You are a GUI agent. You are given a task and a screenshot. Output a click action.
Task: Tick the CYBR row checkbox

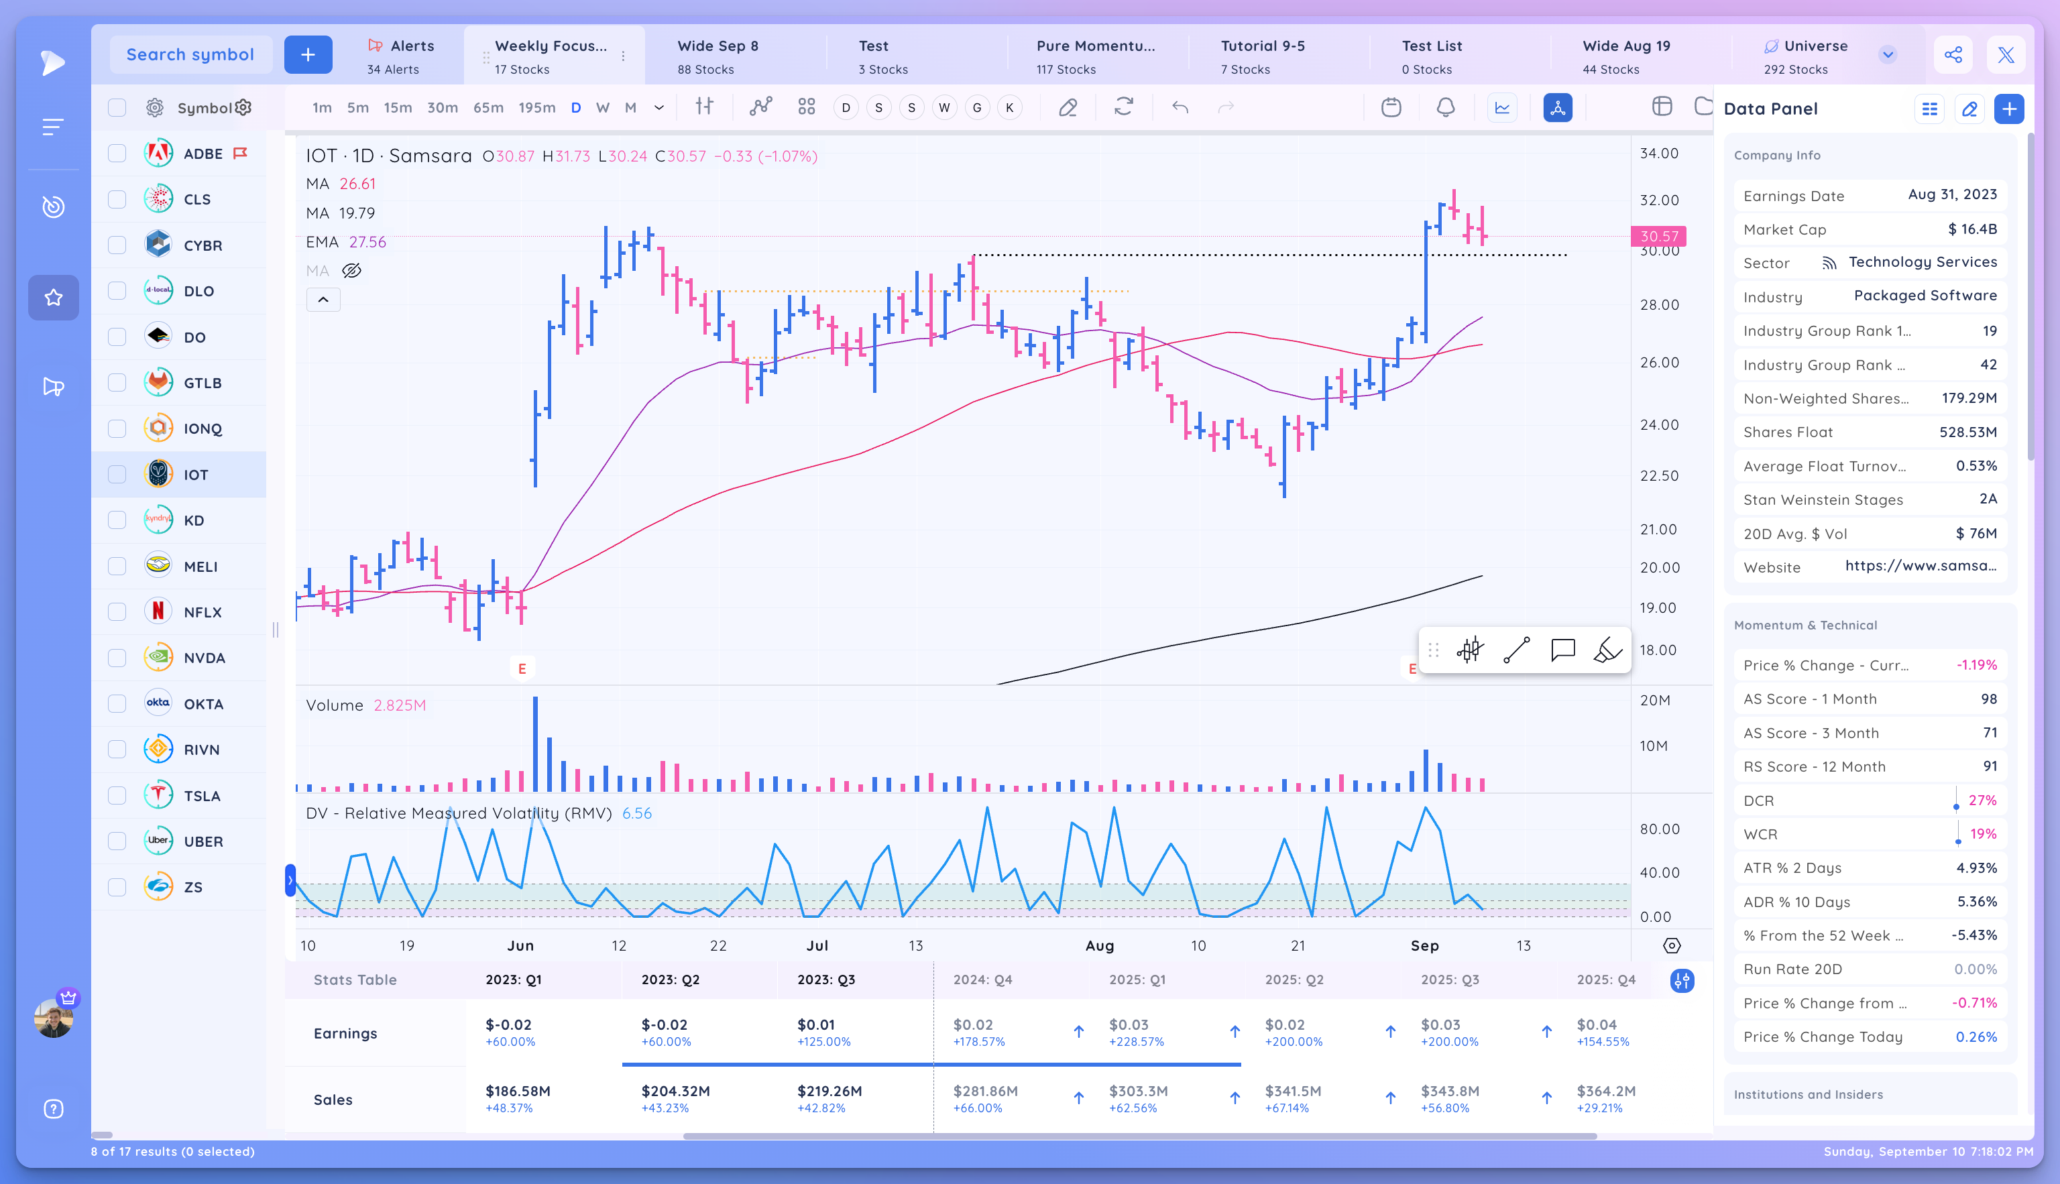pos(117,245)
